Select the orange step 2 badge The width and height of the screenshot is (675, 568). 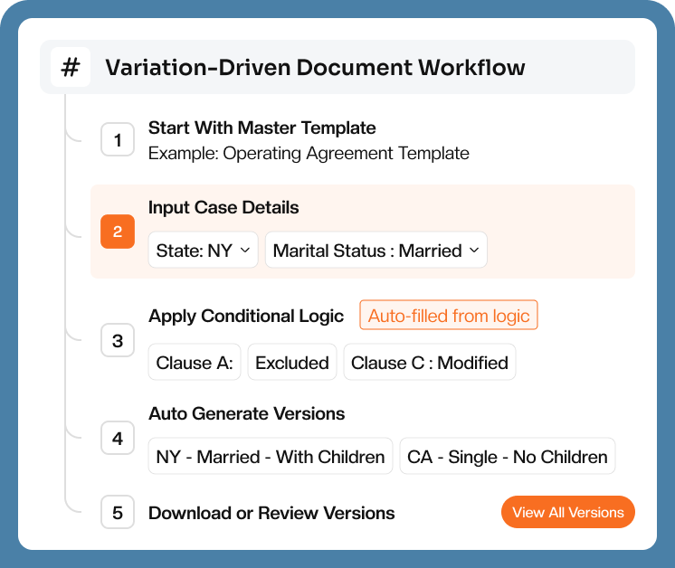(x=118, y=232)
